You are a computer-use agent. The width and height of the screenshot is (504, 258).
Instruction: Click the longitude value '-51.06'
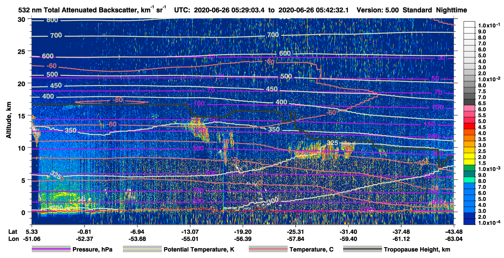click(x=31, y=238)
